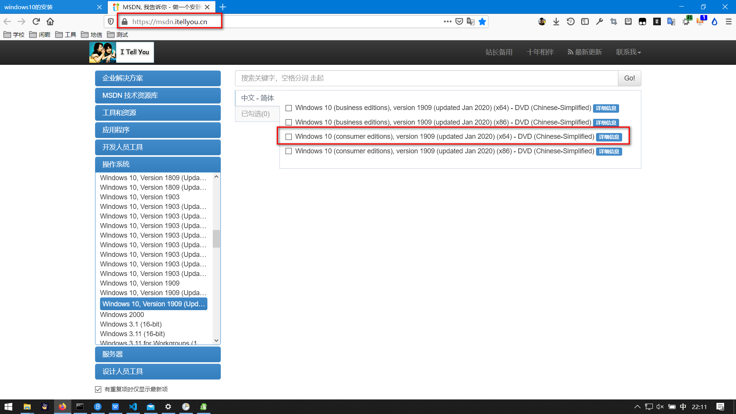
Task: Save page to Pocket
Action: click(x=459, y=21)
